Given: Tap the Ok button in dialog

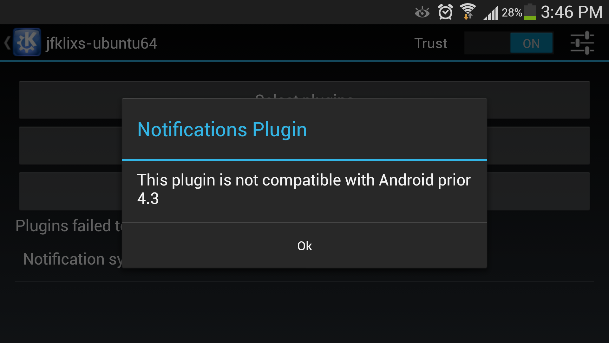Looking at the screenshot, I should click(x=304, y=245).
